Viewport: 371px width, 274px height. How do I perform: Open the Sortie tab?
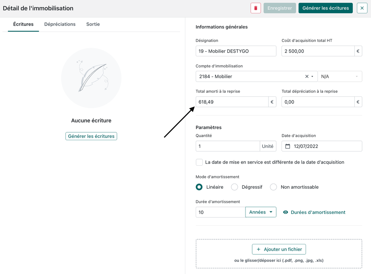tap(93, 24)
